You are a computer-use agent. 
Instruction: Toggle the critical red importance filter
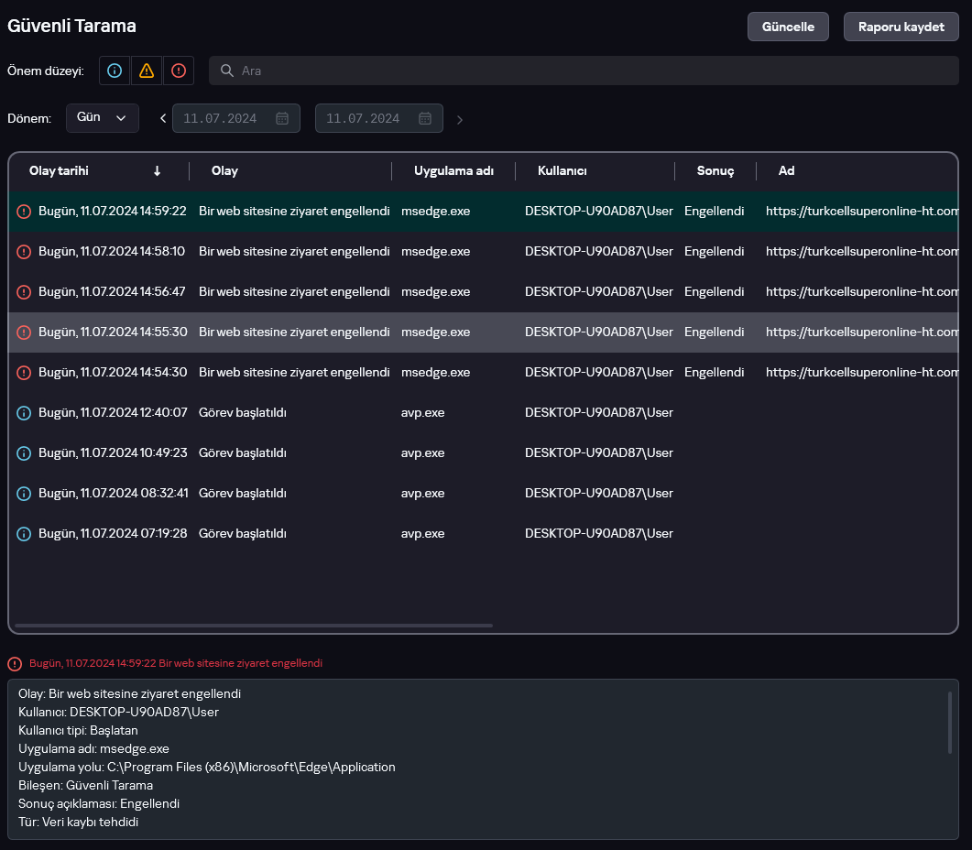(179, 71)
